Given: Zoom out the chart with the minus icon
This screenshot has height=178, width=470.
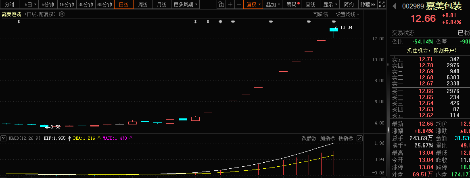Looking at the screenshot, I should pyautogui.click(x=239, y=5).
